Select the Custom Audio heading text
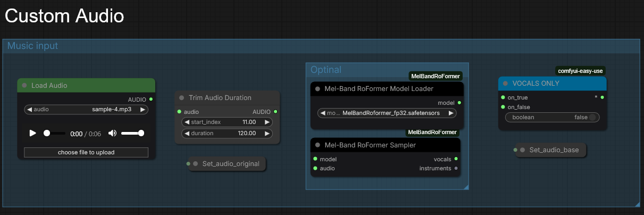 (x=64, y=15)
